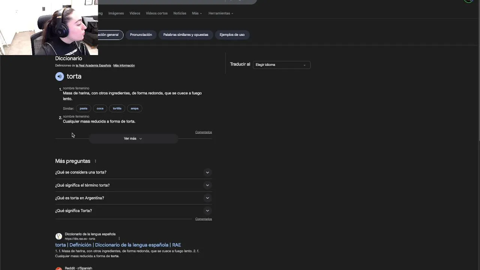This screenshot has height=270, width=480.
Task: Open the Herramientas tools menu
Action: [x=220, y=13]
